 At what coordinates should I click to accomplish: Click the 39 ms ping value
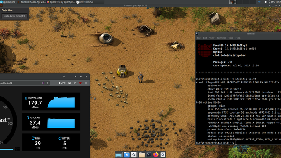pos(38,144)
